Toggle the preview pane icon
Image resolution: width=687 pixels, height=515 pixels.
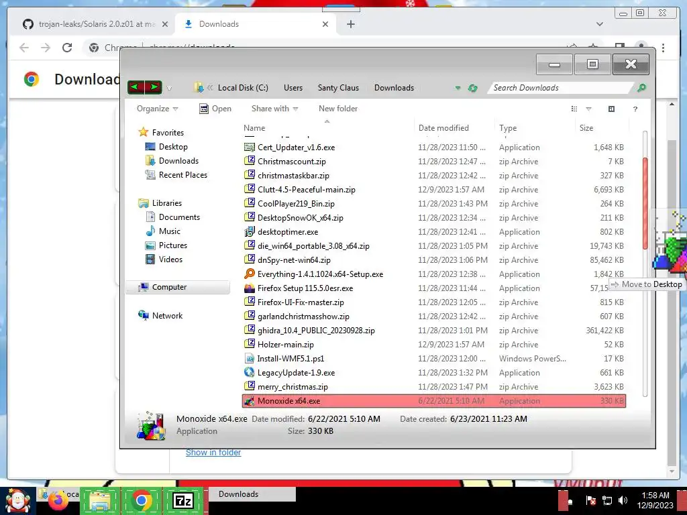coord(612,109)
